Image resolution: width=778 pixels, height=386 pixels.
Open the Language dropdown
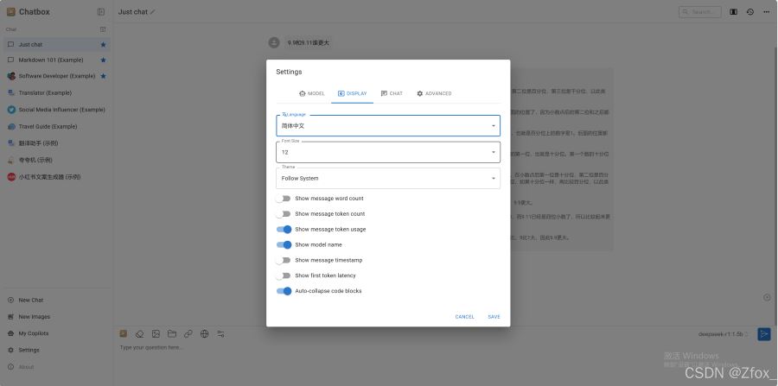coord(387,125)
